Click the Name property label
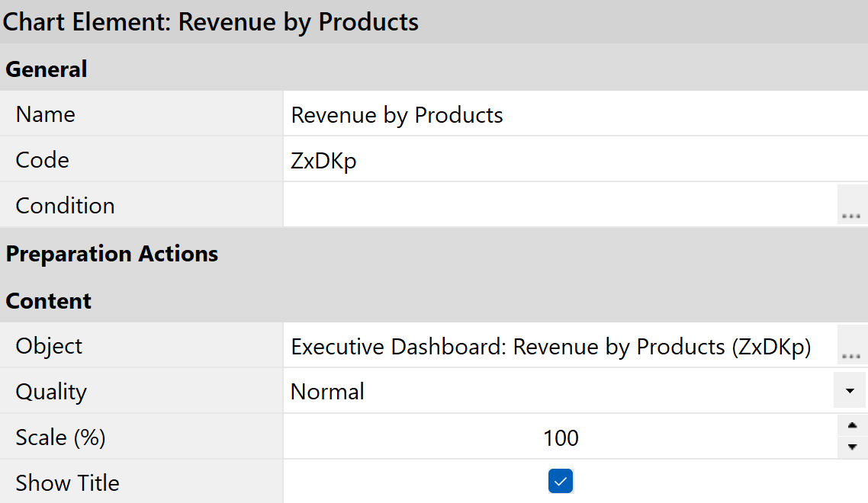Image resolution: width=868 pixels, height=503 pixels. 46,115
